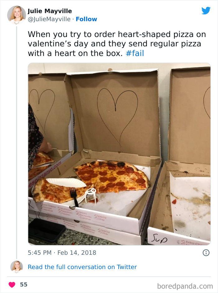
Task: Click the small avatar beside the conversation link
Action: (17, 267)
